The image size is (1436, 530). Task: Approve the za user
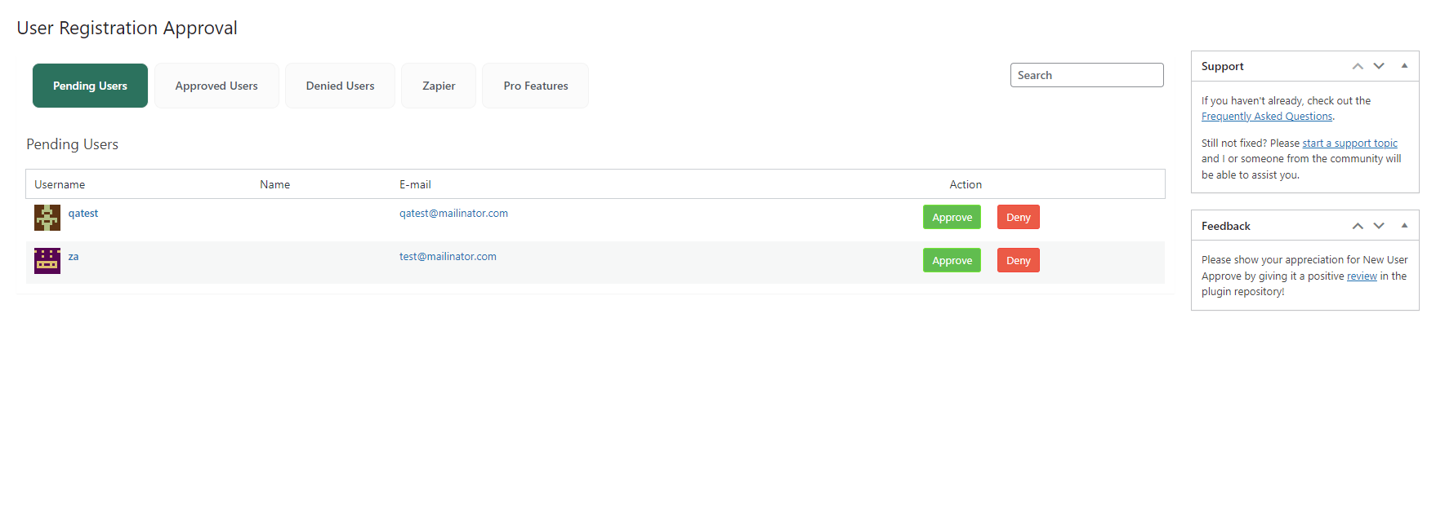tap(952, 261)
